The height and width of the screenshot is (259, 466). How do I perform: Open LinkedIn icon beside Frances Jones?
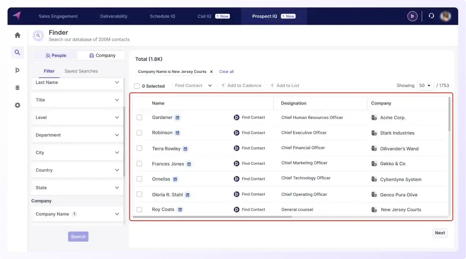pyautogui.click(x=189, y=164)
